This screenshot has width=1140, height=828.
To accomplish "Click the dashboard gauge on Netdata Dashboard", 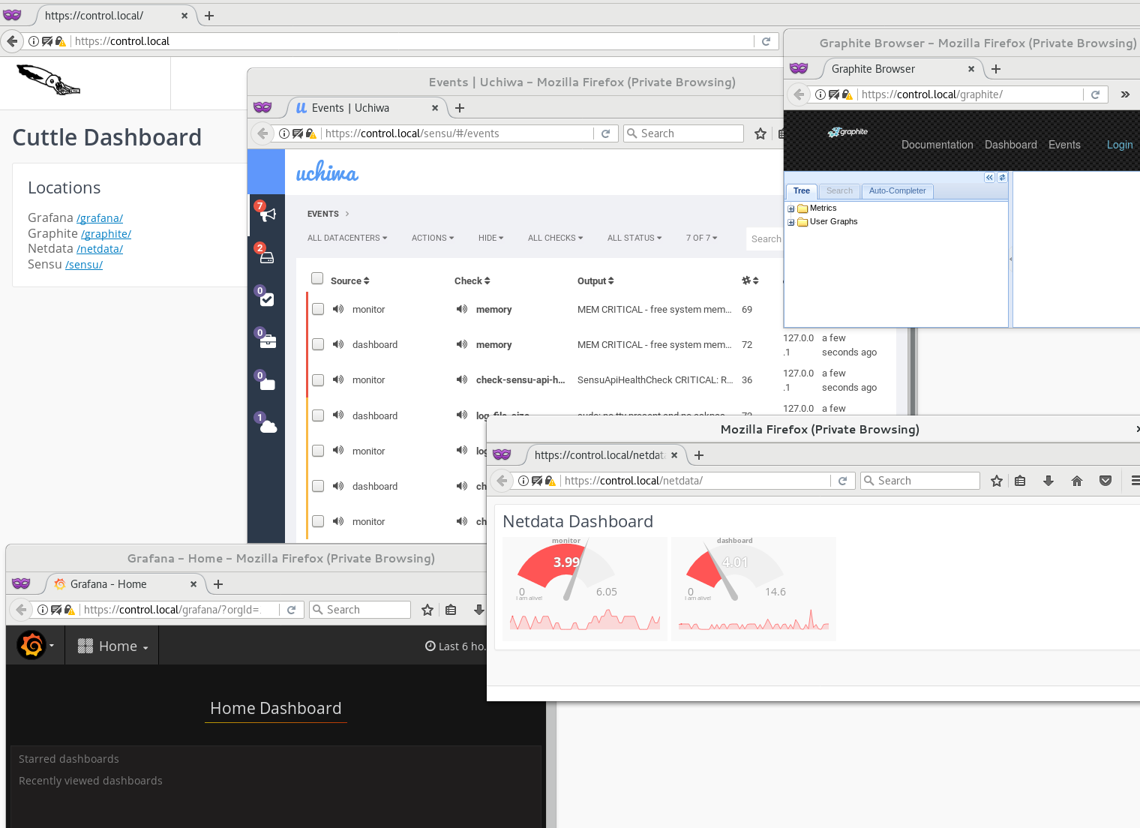I will coord(754,589).
